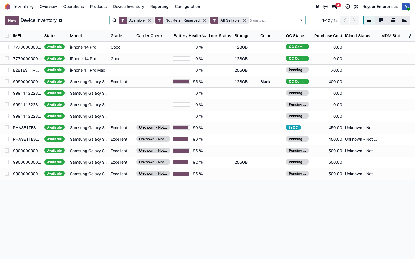
Task: Open conversations icon with badge 4
Action: (335, 6)
